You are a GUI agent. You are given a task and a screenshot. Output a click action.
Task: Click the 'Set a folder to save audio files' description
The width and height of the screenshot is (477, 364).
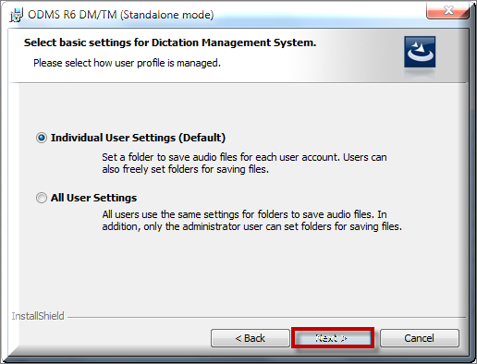coord(244,157)
